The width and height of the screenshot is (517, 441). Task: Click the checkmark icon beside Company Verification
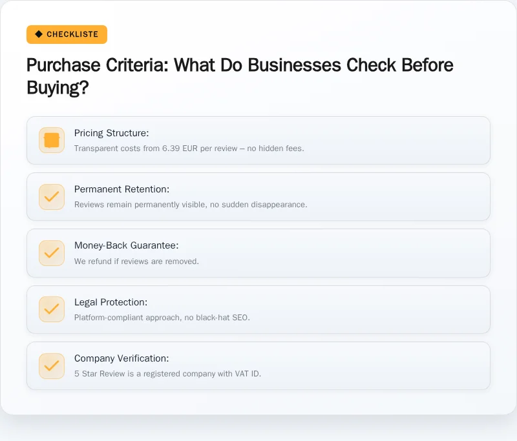coord(52,366)
